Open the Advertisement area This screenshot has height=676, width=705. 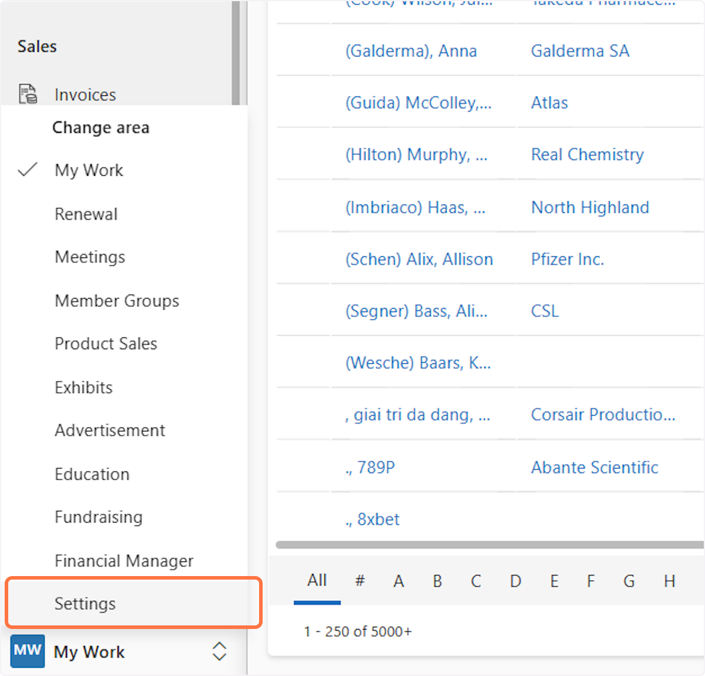point(109,430)
